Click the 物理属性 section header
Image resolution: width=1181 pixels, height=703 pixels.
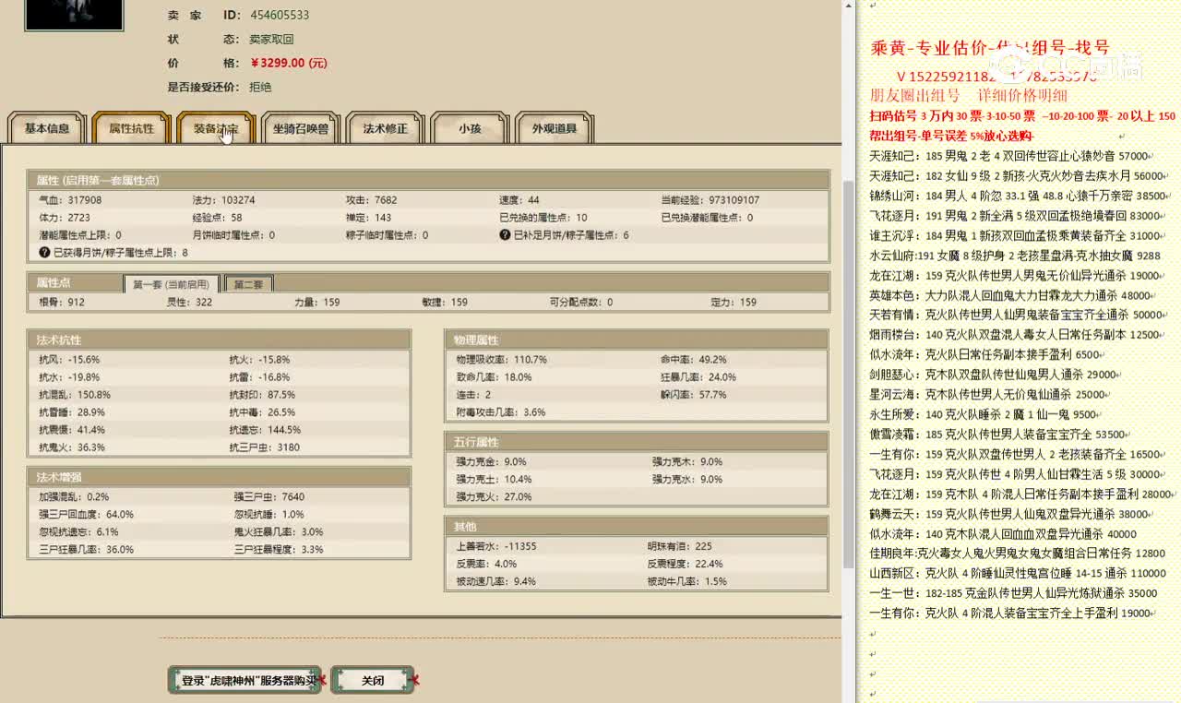click(637, 340)
